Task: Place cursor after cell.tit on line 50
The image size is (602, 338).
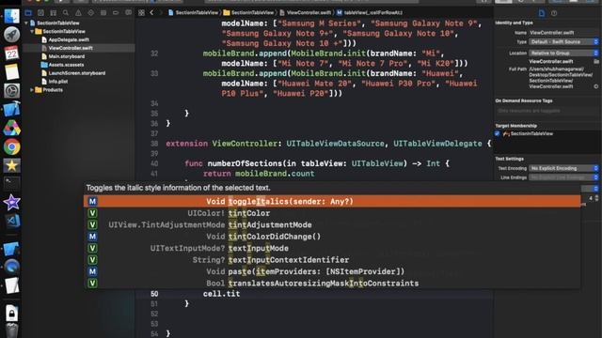Action: point(241,294)
